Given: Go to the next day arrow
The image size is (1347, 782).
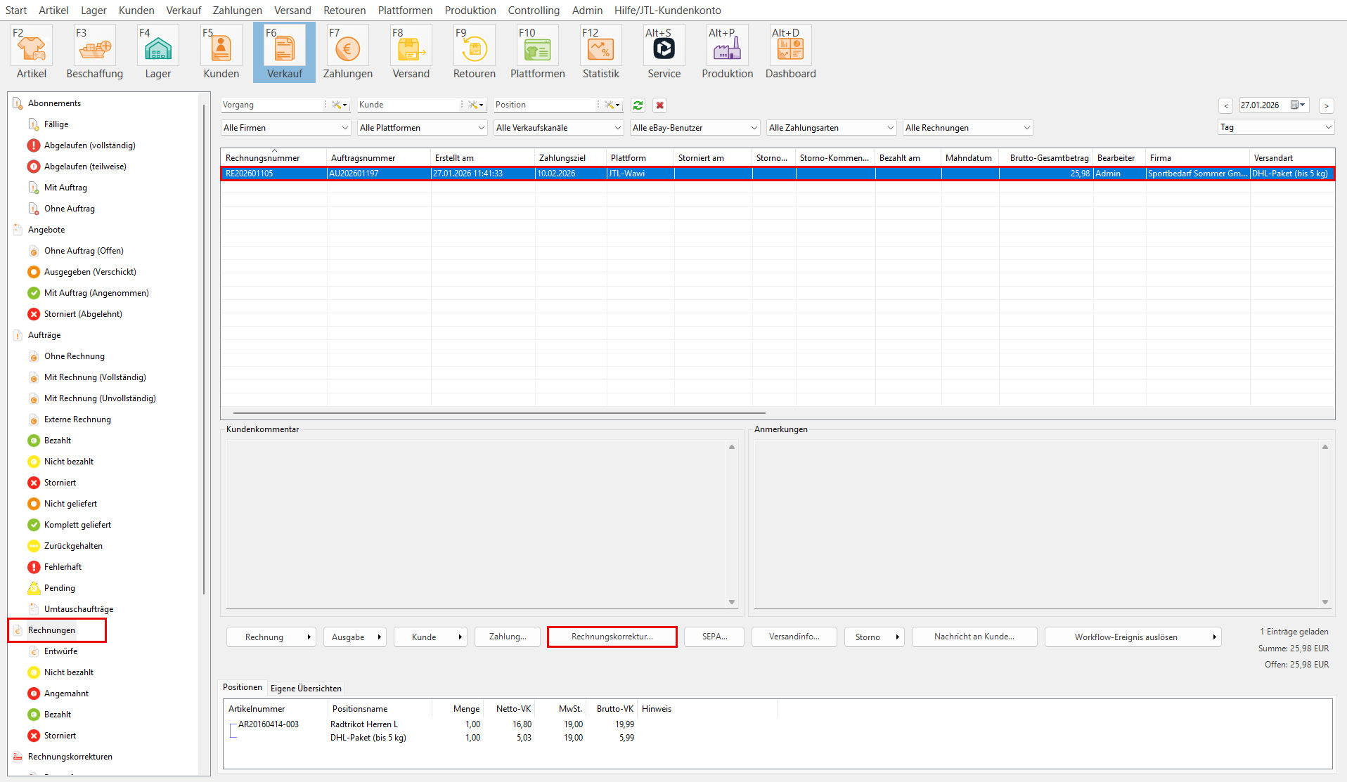Looking at the screenshot, I should click(x=1326, y=105).
